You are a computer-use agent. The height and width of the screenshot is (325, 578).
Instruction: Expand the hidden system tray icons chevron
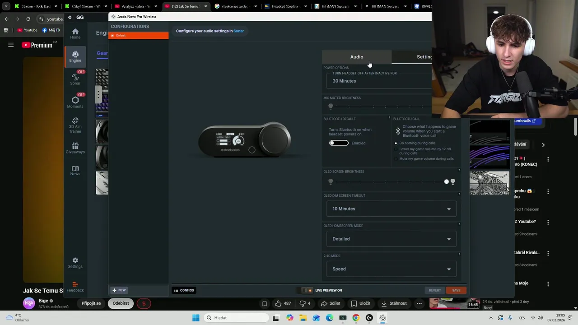tap(491, 318)
